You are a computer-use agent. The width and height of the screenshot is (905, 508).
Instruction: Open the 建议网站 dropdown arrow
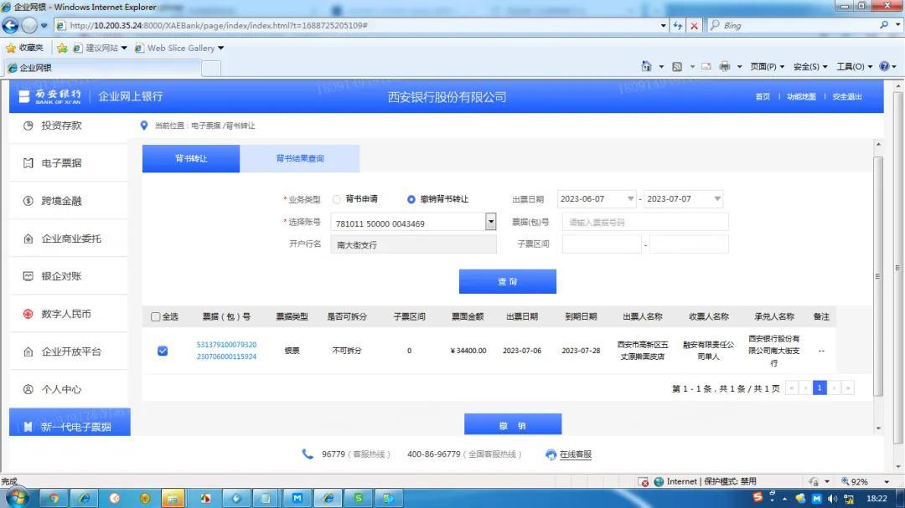click(x=124, y=48)
